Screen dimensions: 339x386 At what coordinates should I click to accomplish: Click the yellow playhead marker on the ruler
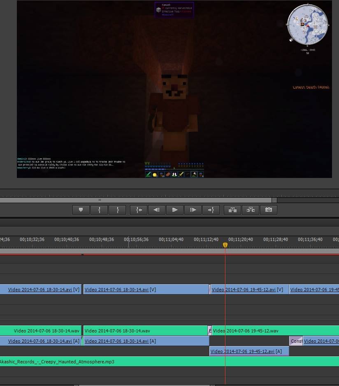pyautogui.click(x=225, y=245)
